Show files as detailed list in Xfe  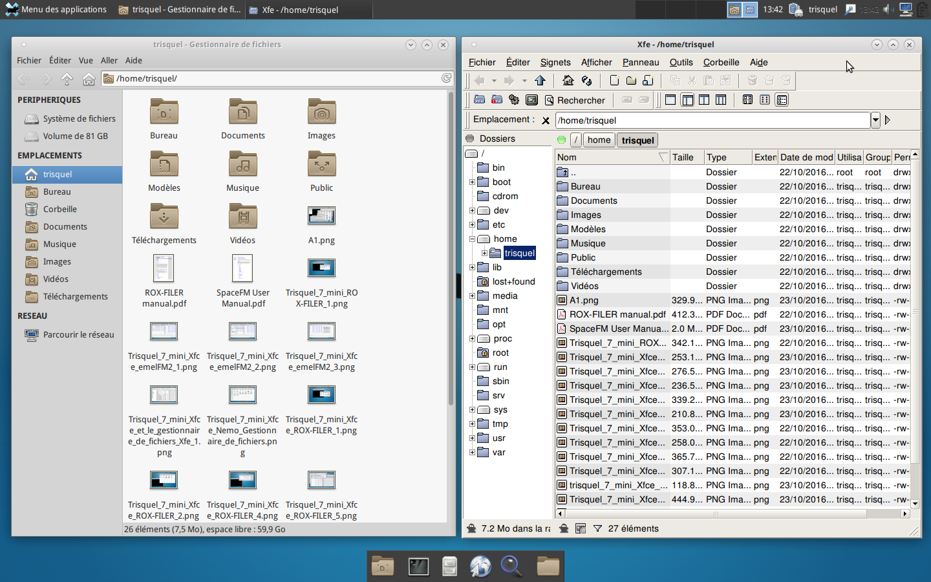(782, 100)
